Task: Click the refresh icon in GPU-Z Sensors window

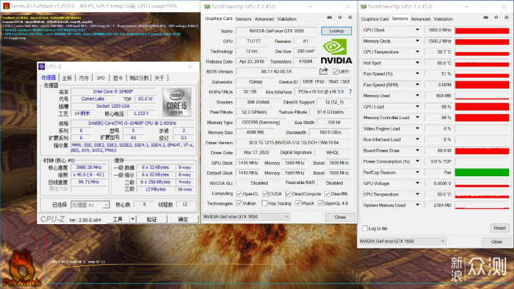Action: point(496,17)
